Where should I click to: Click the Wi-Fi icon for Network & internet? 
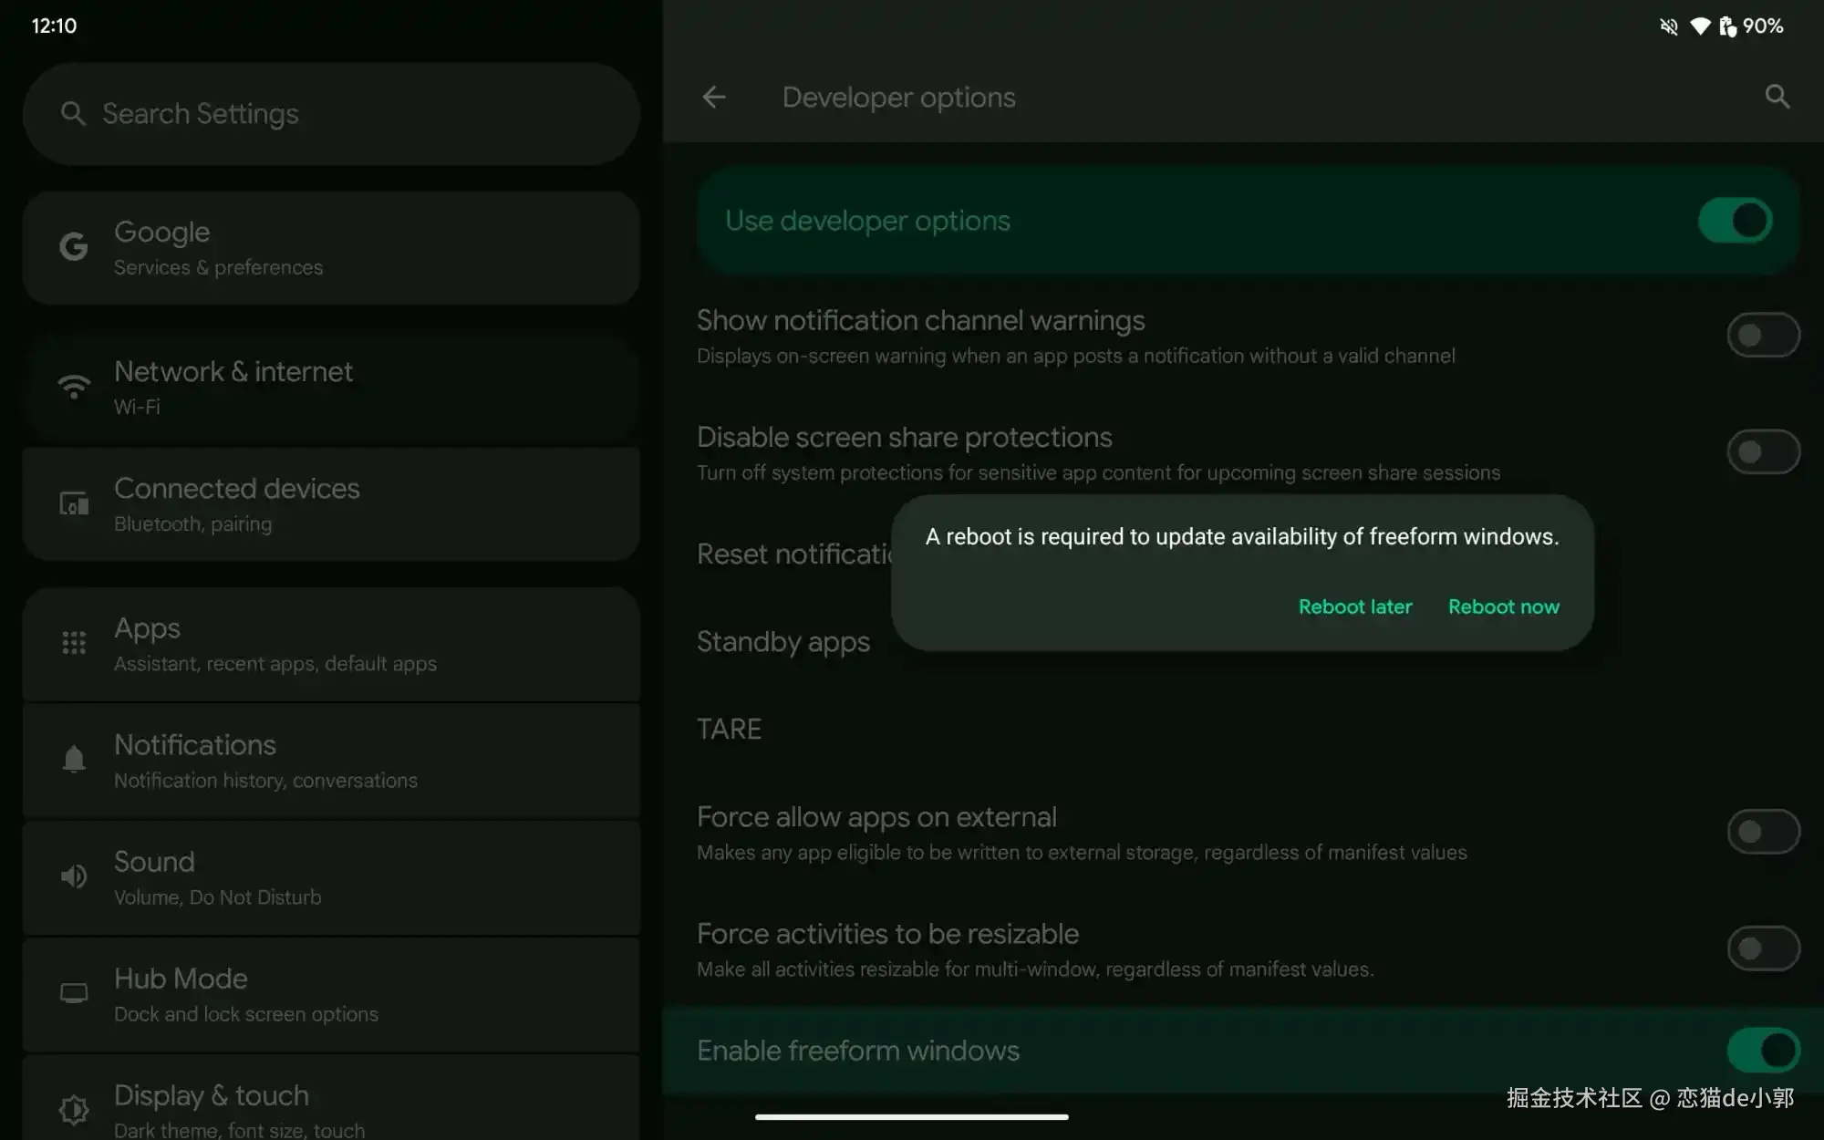pyautogui.click(x=74, y=387)
